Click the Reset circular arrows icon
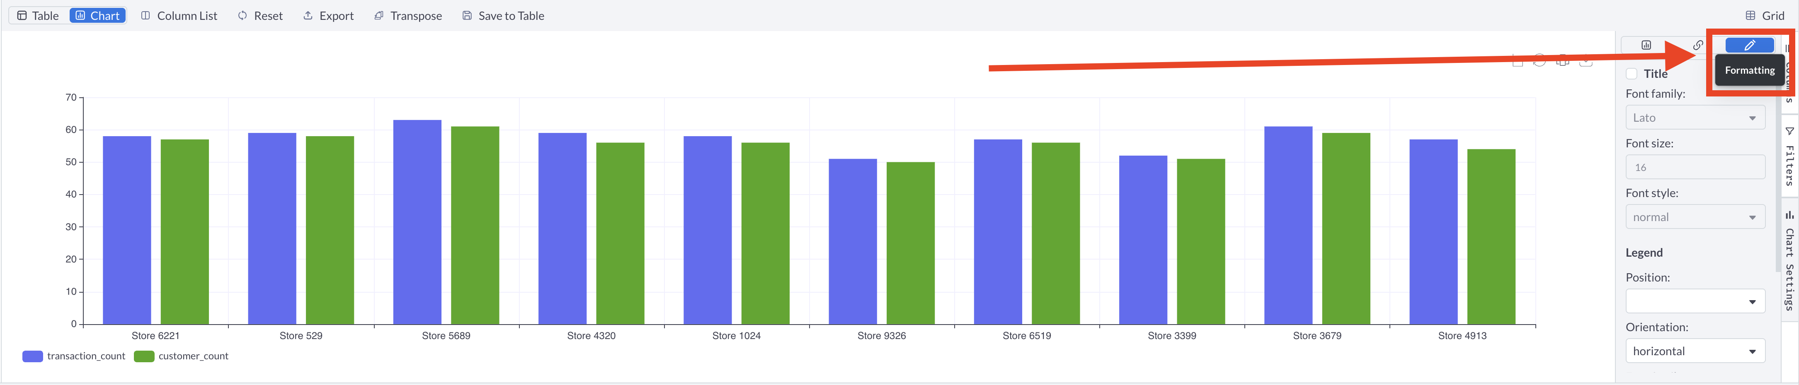The height and width of the screenshot is (385, 1799). click(x=242, y=15)
